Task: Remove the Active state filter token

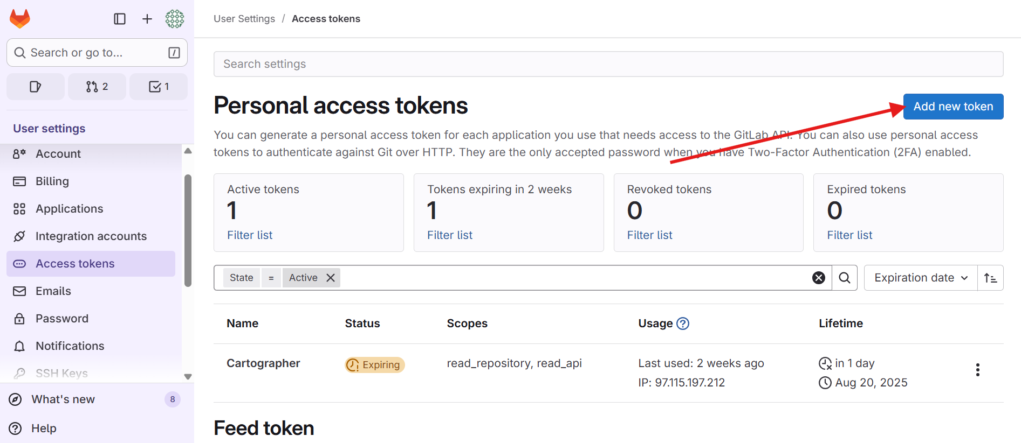Action: coord(331,278)
